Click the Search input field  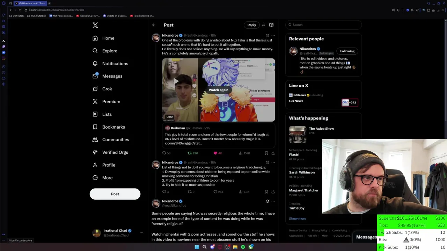tap(324, 25)
